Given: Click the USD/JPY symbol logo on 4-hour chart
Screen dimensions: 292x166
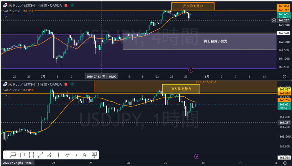Looking at the screenshot, I should point(5,5).
